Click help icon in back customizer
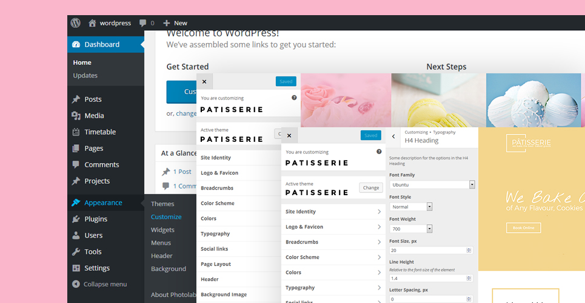 click(294, 98)
